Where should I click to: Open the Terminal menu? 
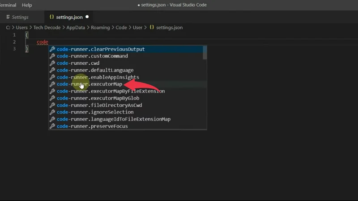tap(8, 5)
